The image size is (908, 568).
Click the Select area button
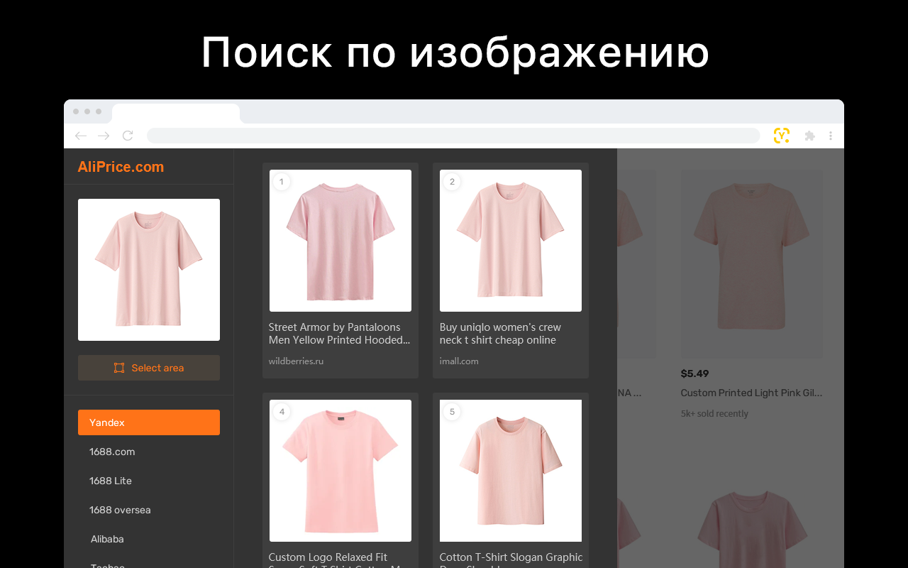[x=149, y=368]
